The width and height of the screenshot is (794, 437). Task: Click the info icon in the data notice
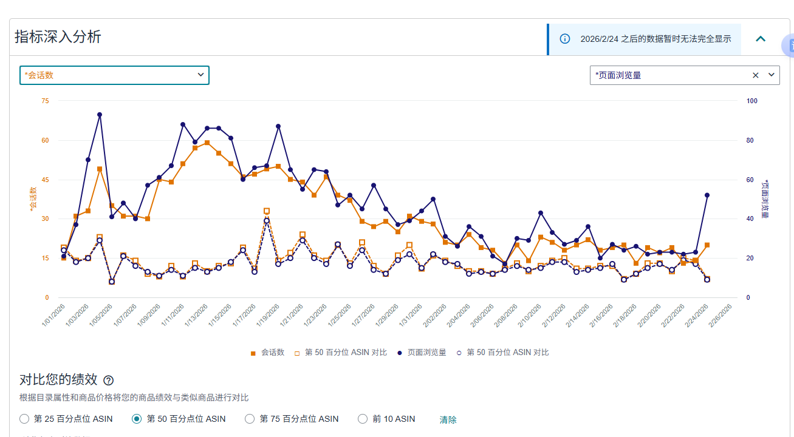[565, 39]
